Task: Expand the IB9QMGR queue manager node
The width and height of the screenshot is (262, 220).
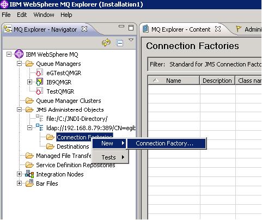Action: point(29,82)
